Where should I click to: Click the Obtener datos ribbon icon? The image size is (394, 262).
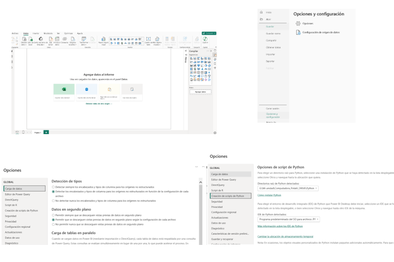click(x=24, y=39)
